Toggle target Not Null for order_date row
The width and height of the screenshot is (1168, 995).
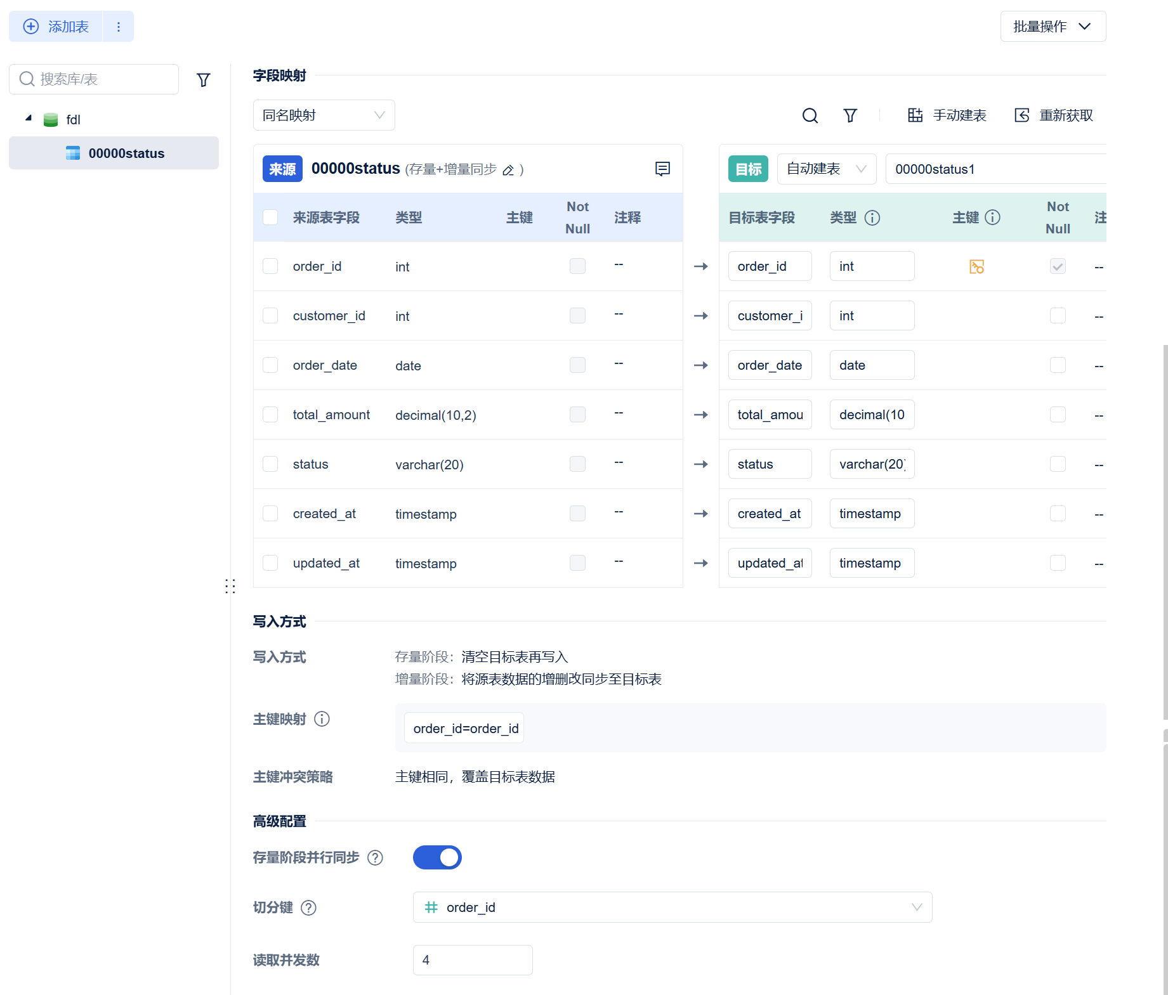1058,365
